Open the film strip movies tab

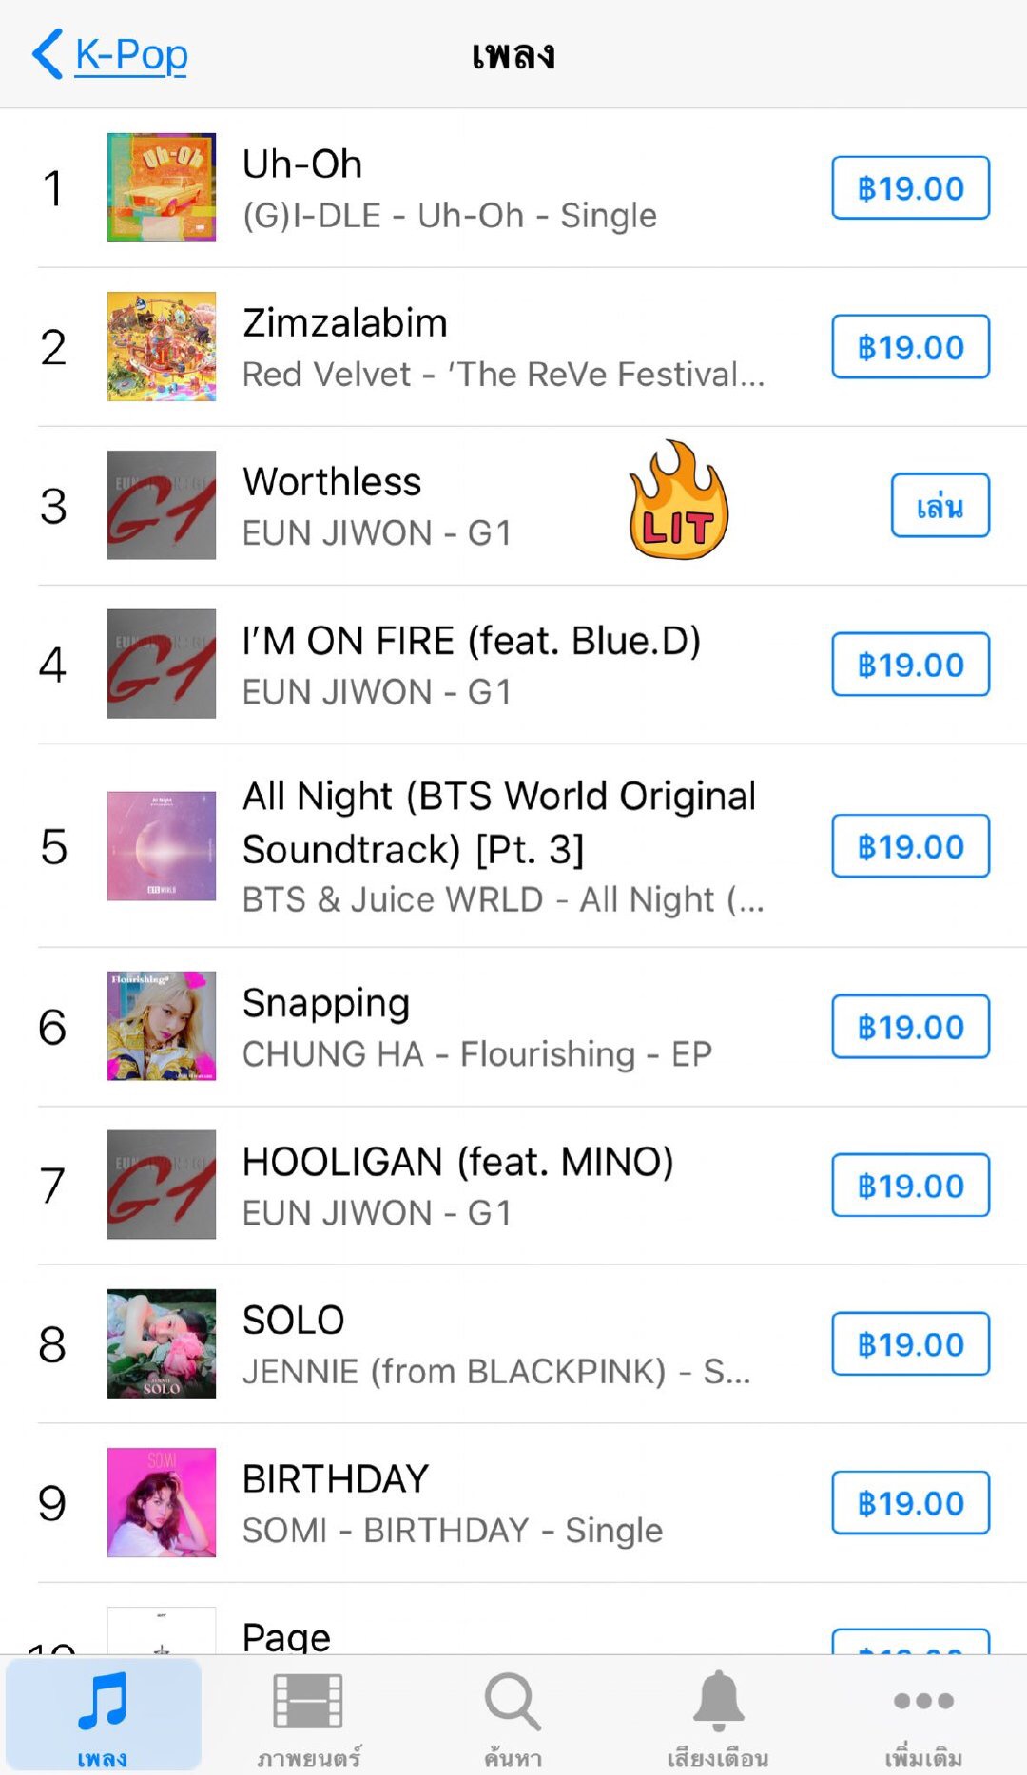(308, 1713)
